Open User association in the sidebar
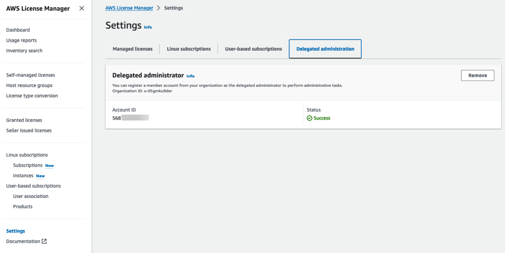The width and height of the screenshot is (505, 253). click(31, 196)
